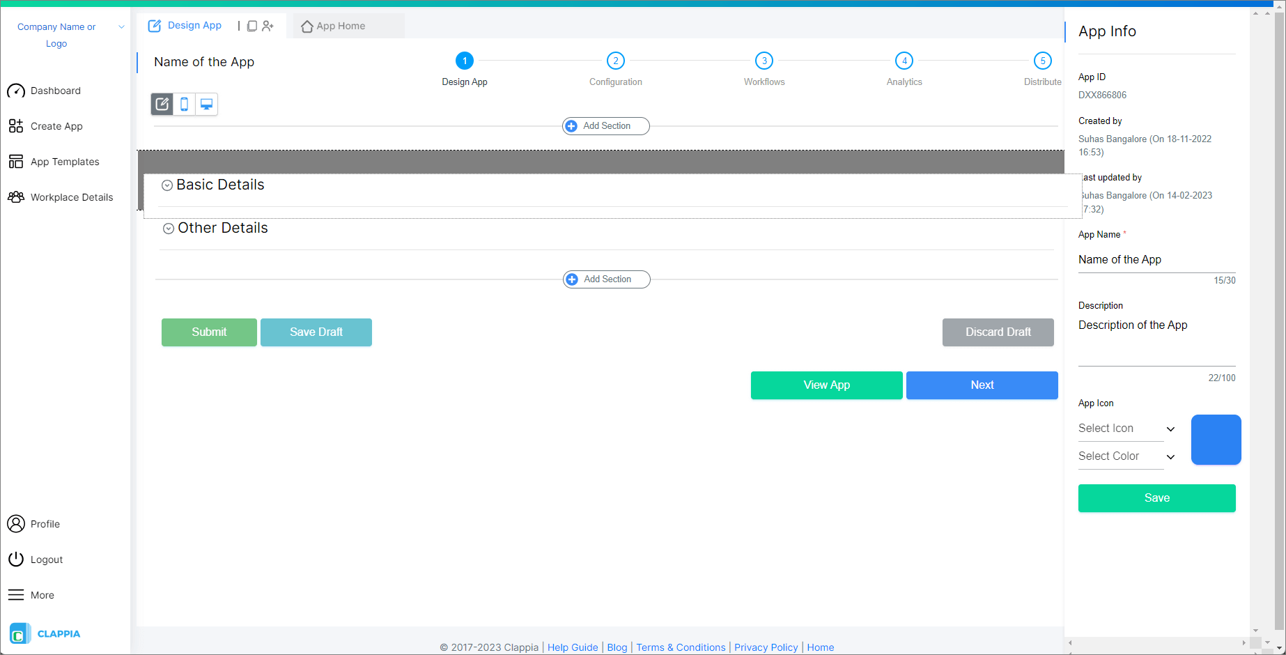
Task: Click the blue app icon color swatch
Action: [1216, 440]
